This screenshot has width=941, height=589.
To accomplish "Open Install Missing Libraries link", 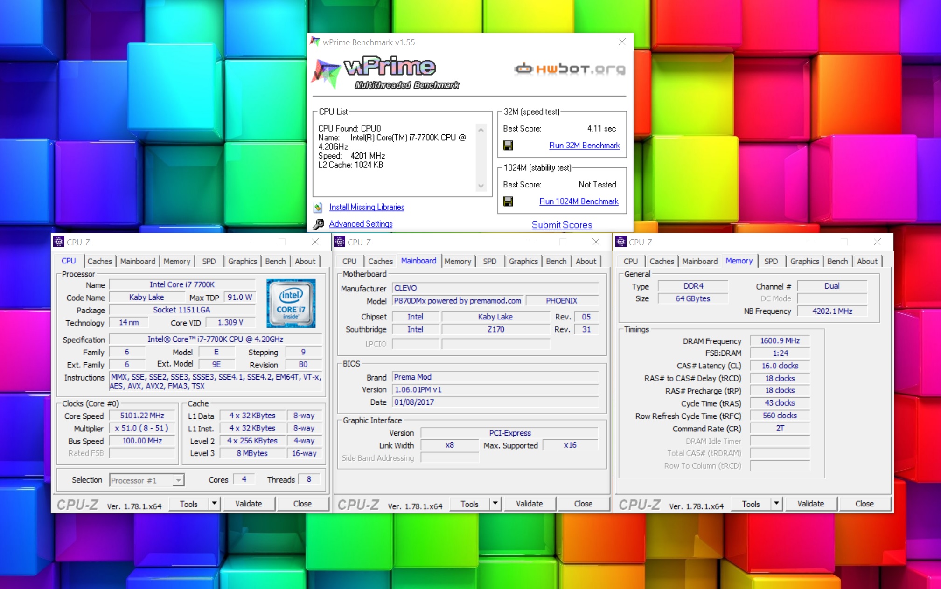I will (367, 207).
